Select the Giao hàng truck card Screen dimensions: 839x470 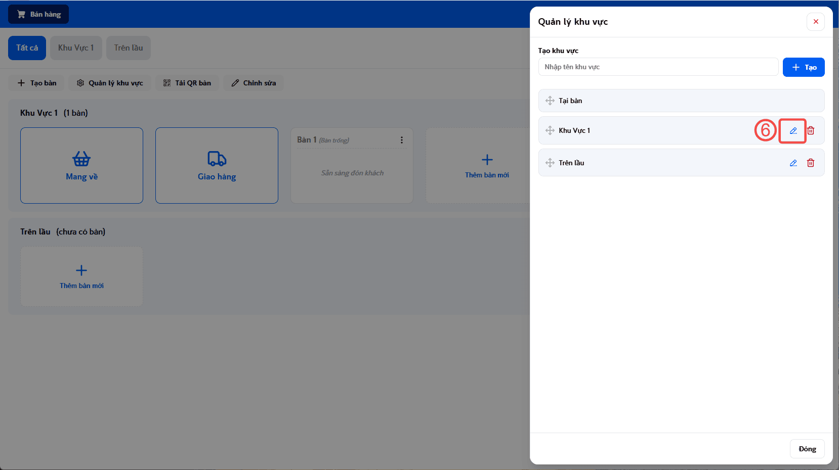[x=217, y=165]
